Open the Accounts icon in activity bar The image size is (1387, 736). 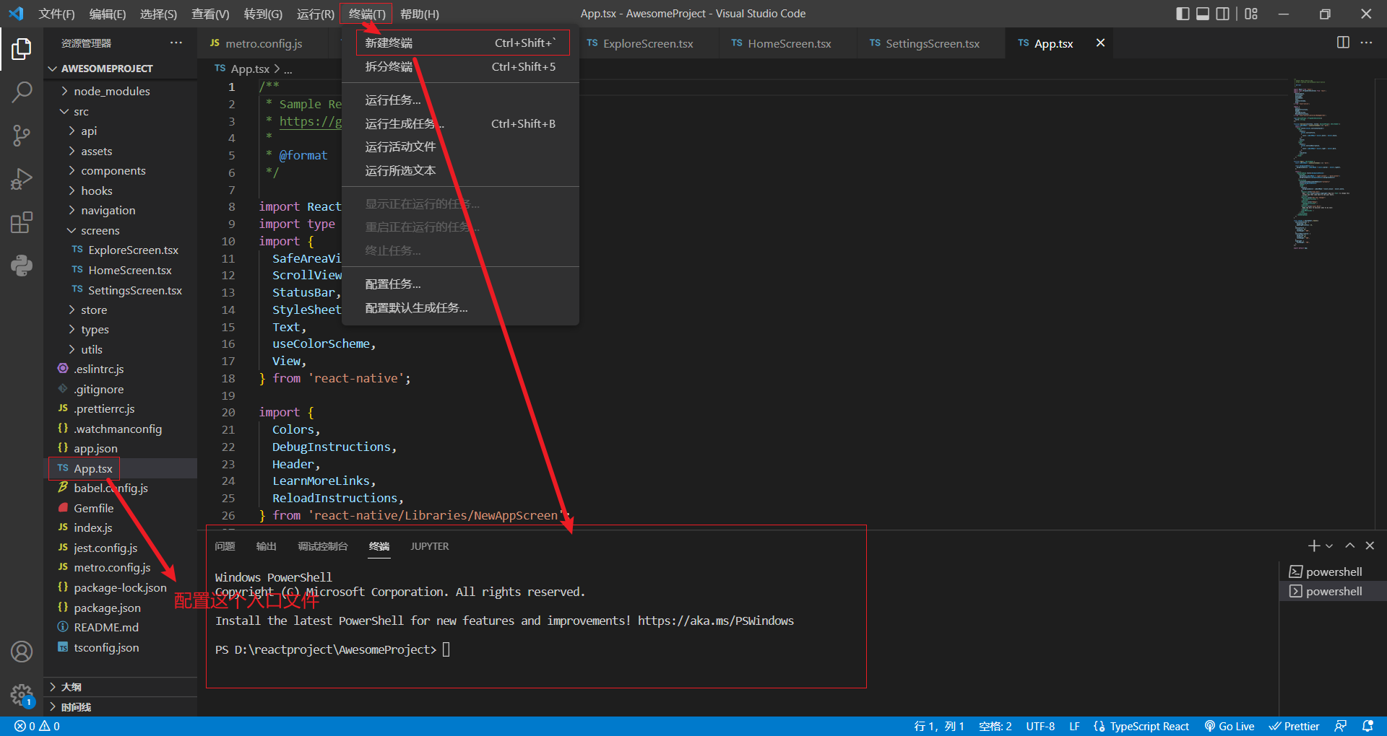[x=22, y=652]
